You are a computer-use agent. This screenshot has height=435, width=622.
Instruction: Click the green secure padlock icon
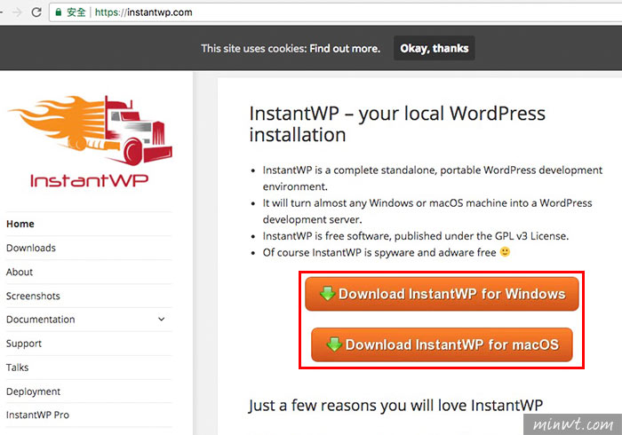[59, 12]
